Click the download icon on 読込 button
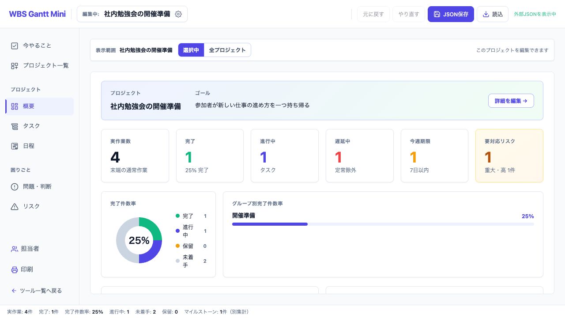This screenshot has height=318, width=565. pyautogui.click(x=486, y=14)
